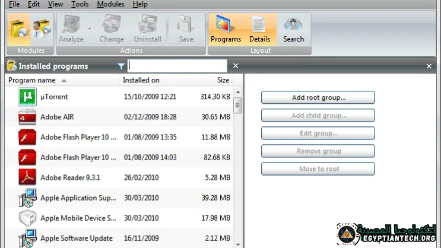Click the filter funnel icon
Screen dimensions: 441x248
coord(121,66)
